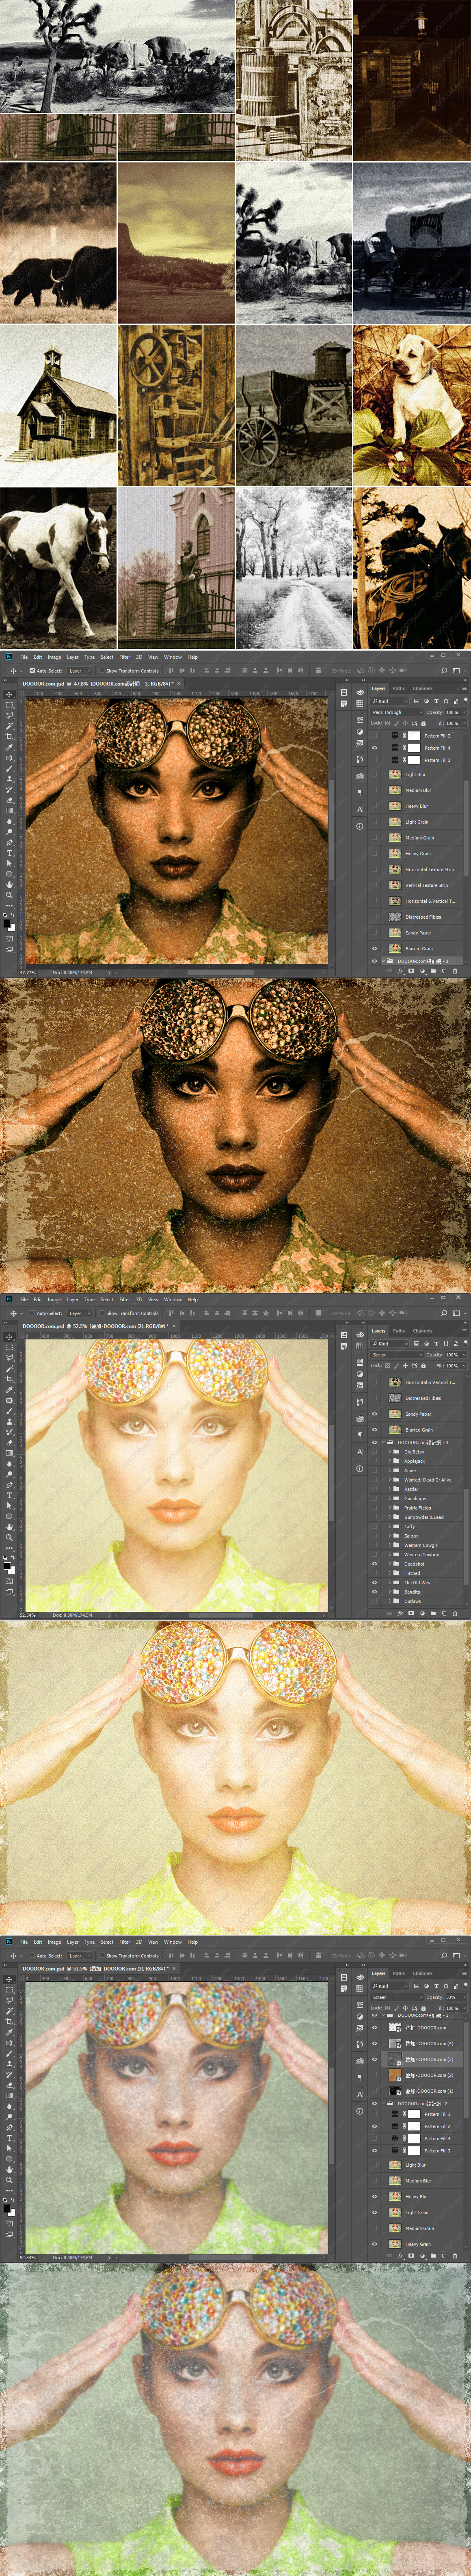Open the Info panel icon beside the sepia canvas
471x2576 pixels.
click(360, 826)
